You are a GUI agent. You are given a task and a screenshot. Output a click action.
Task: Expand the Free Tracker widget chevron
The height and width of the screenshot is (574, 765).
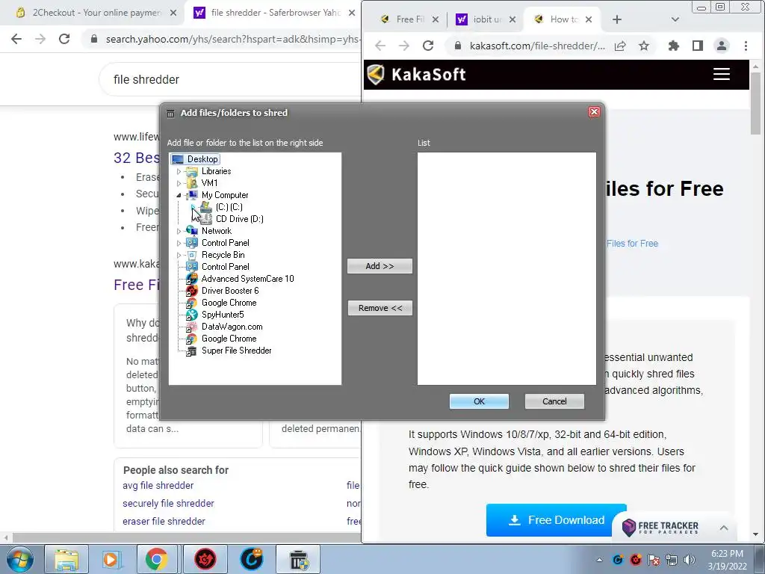tap(723, 528)
